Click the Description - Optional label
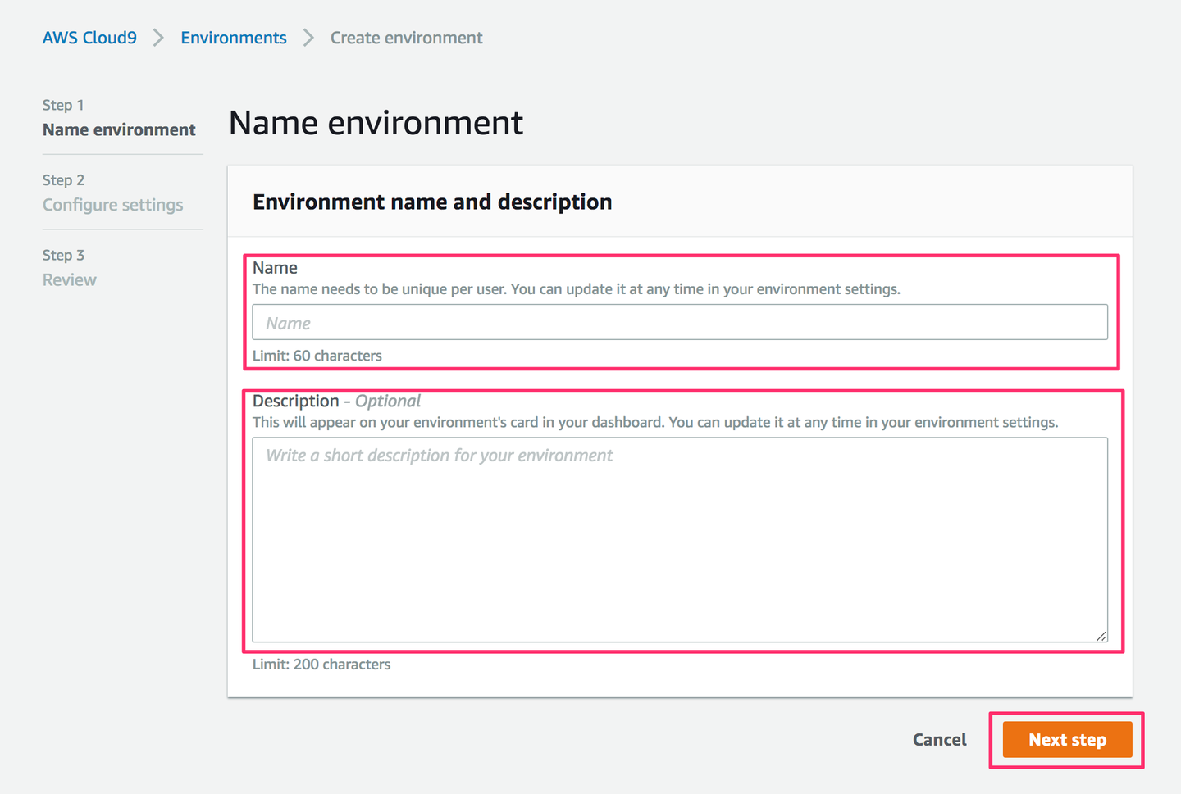 336,402
